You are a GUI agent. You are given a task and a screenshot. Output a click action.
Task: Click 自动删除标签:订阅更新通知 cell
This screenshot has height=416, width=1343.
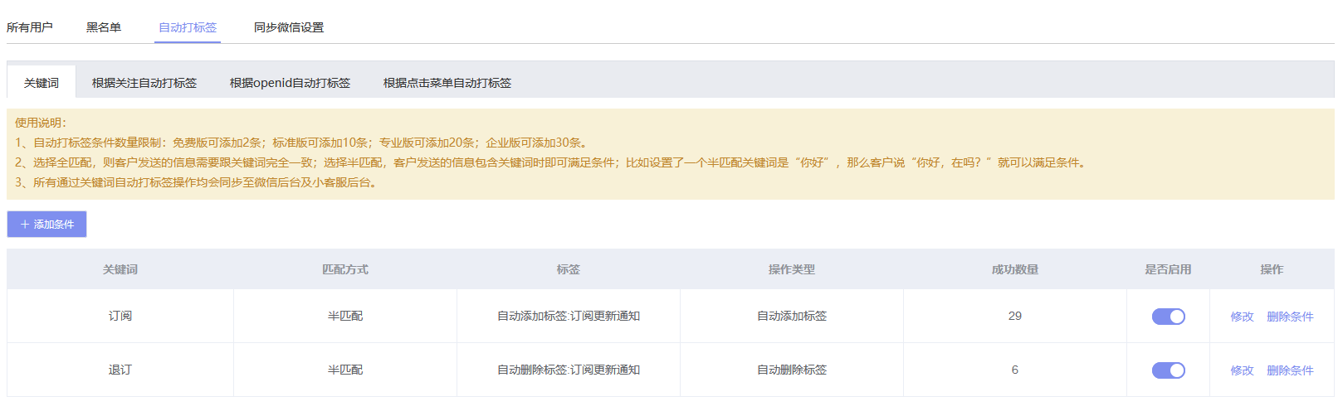click(569, 370)
